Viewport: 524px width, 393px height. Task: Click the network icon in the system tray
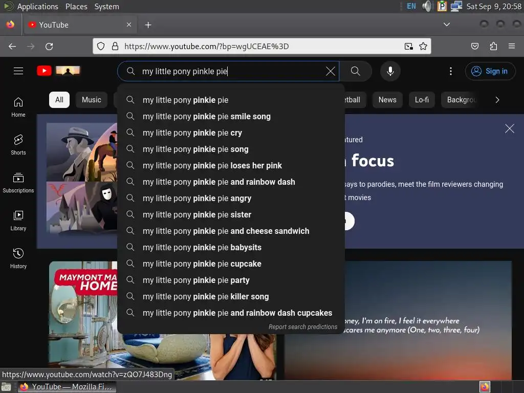click(456, 6)
